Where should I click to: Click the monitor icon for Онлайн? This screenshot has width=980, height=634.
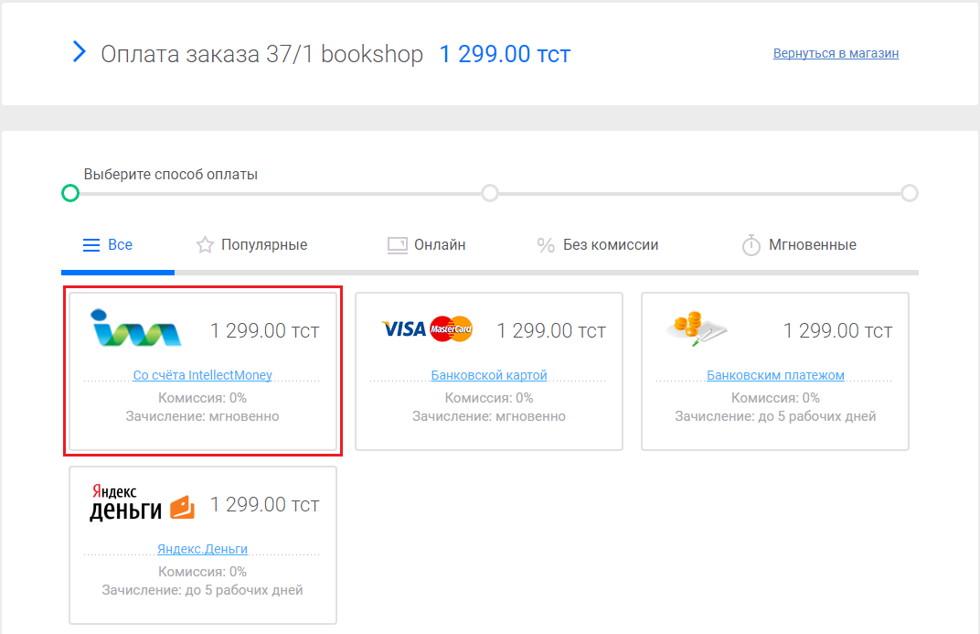[397, 245]
